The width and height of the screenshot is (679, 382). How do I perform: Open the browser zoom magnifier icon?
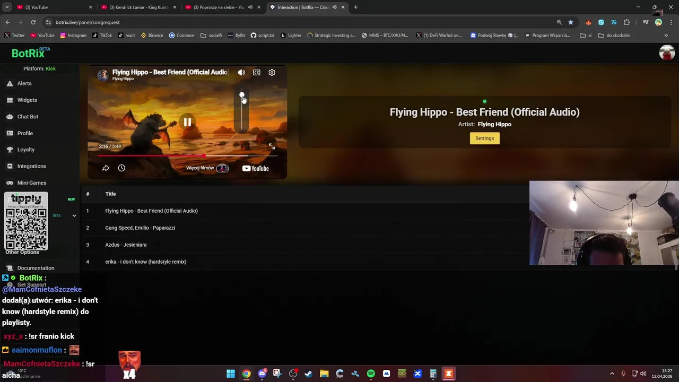559,22
